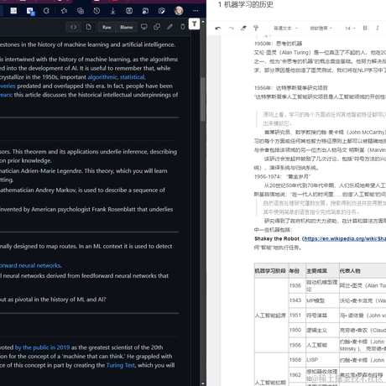The height and width of the screenshot is (386, 386).
Task: Open font size dropdown showing 14
Action: pos(350,29)
